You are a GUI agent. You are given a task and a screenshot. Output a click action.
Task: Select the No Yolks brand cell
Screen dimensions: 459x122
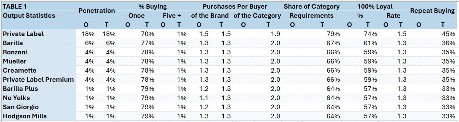(16, 98)
